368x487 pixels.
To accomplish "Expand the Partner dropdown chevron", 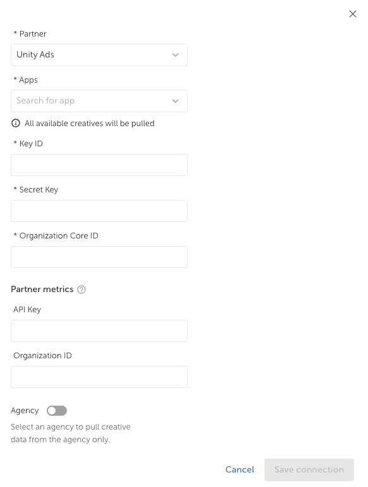I will tap(175, 55).
